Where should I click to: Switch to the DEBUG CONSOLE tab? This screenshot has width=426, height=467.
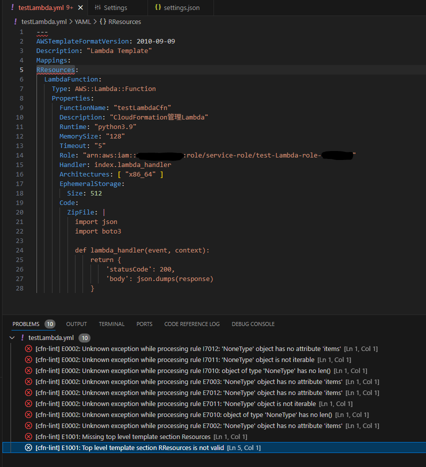point(253,324)
